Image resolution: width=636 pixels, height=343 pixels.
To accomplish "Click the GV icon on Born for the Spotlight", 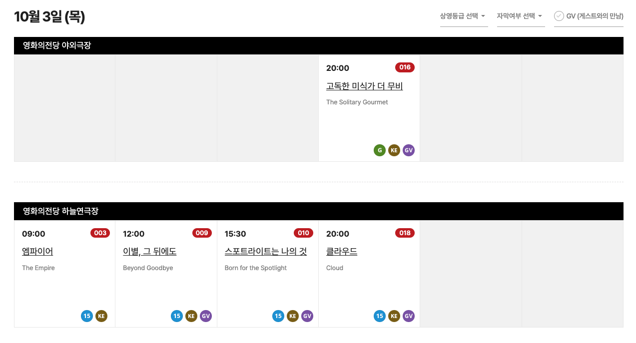I will tap(307, 316).
